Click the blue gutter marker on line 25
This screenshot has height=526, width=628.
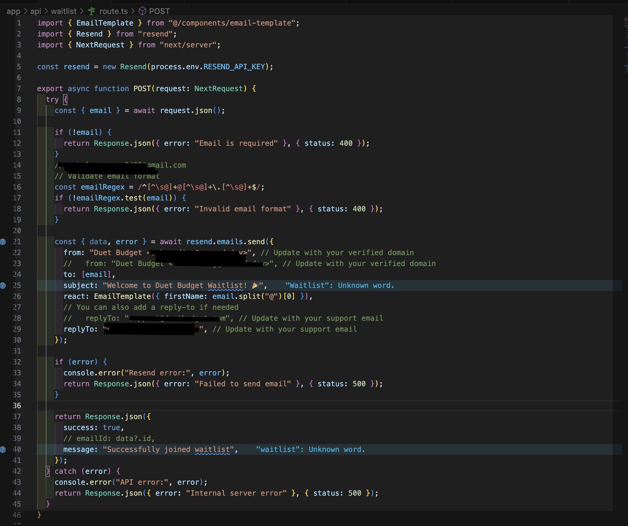[x=3, y=286]
